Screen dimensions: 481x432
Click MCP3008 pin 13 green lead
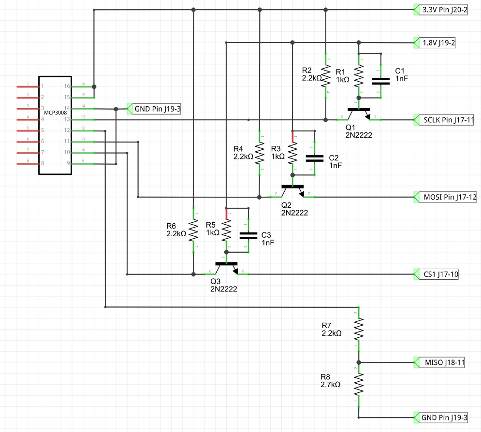pyautogui.click(x=83, y=120)
